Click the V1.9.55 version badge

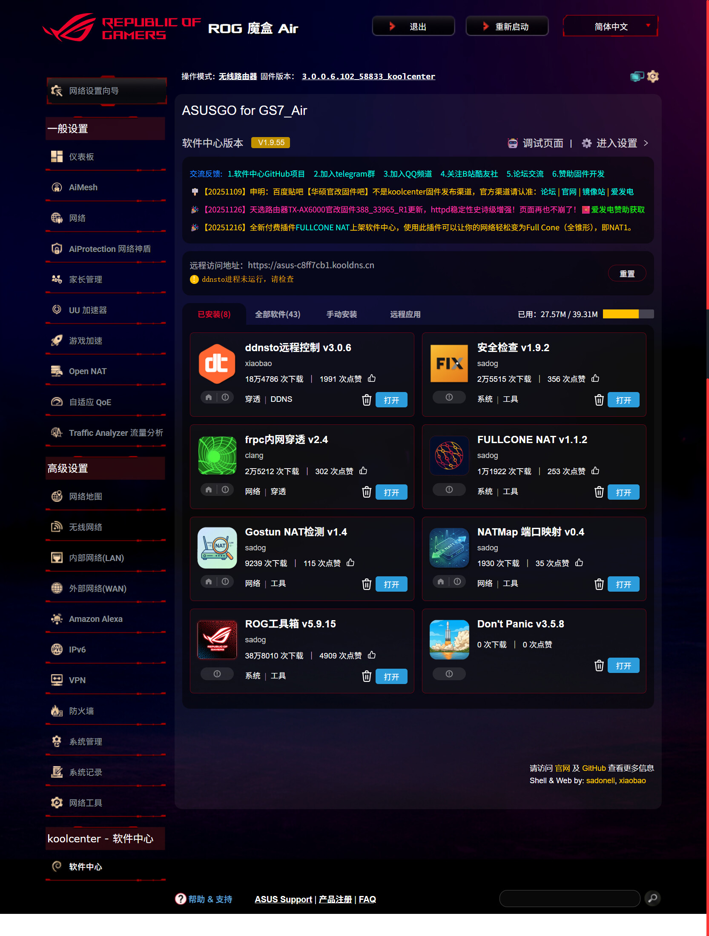click(271, 143)
